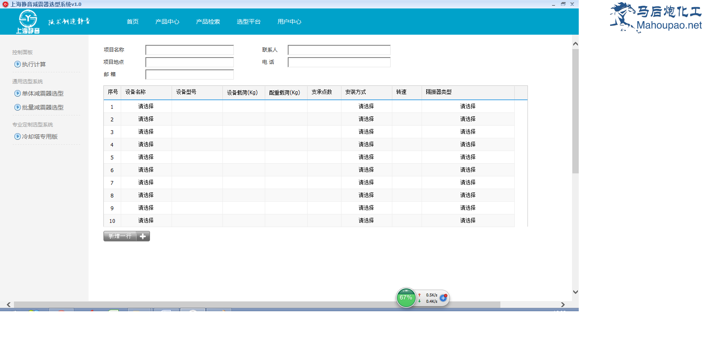Open 选型平台 menu
The height and width of the screenshot is (340, 705).
(x=249, y=22)
